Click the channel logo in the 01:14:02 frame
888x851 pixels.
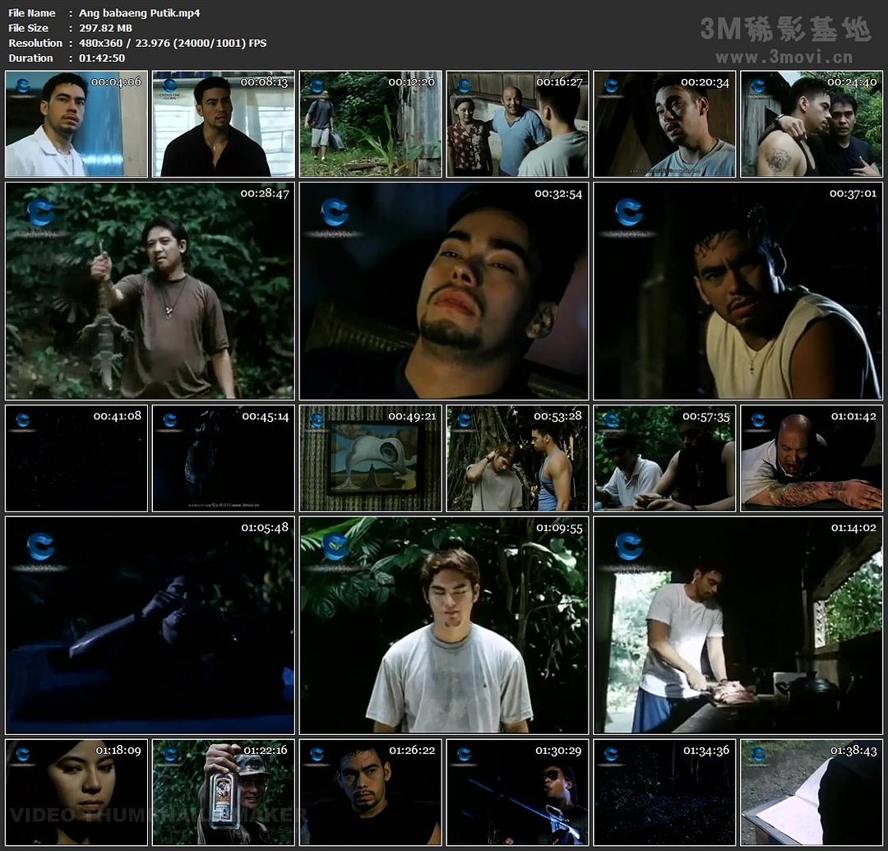click(x=629, y=547)
